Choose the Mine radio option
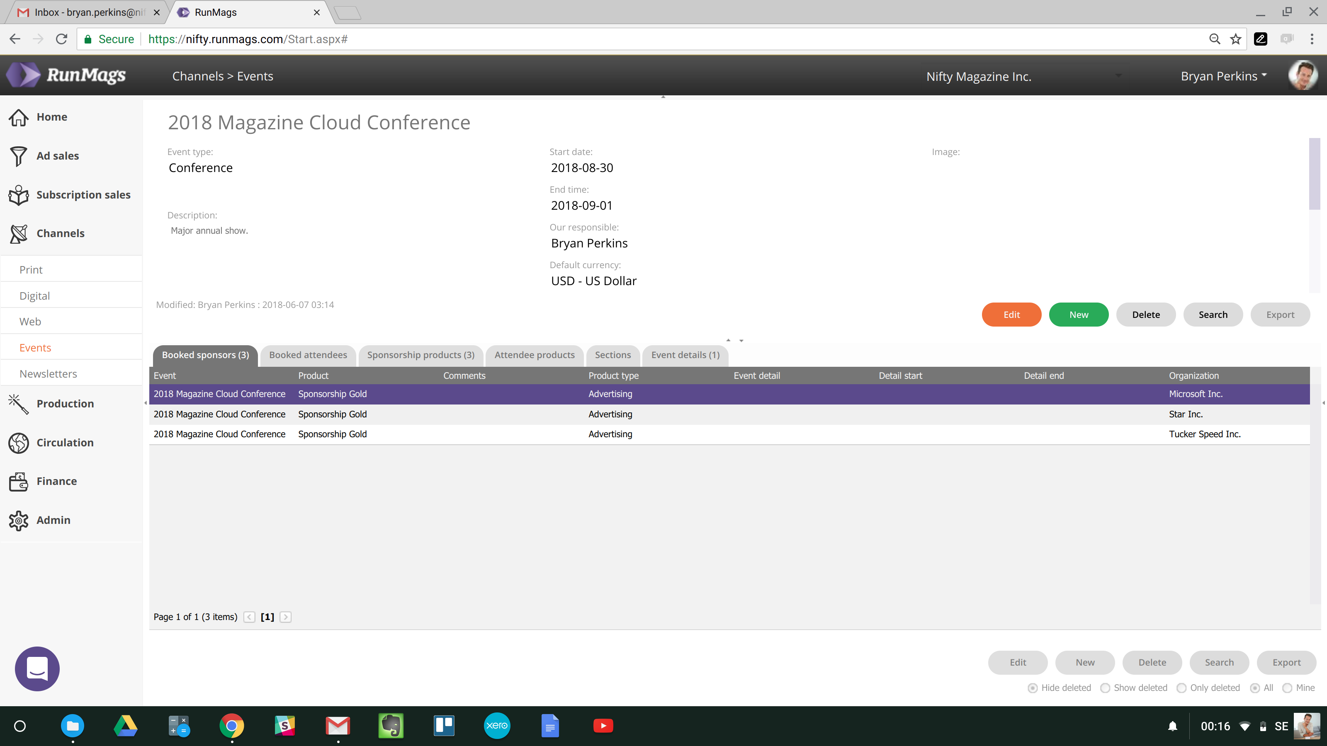 click(x=1287, y=688)
